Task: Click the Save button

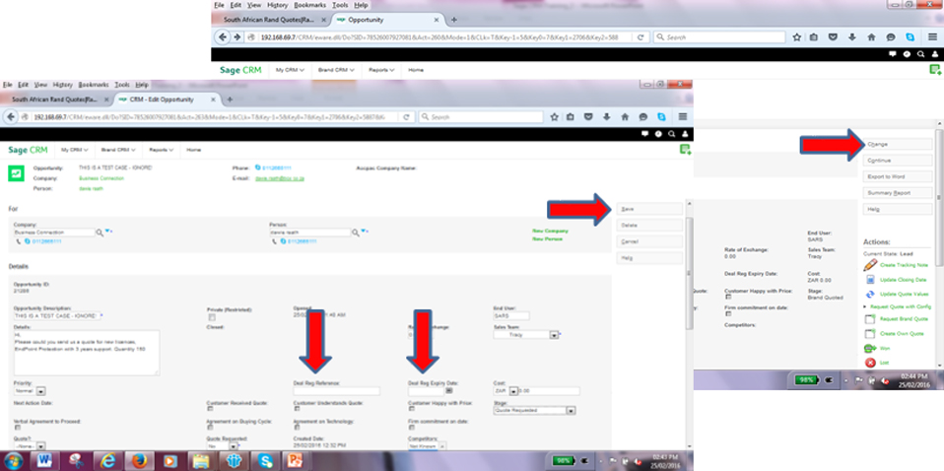Action: click(x=649, y=208)
